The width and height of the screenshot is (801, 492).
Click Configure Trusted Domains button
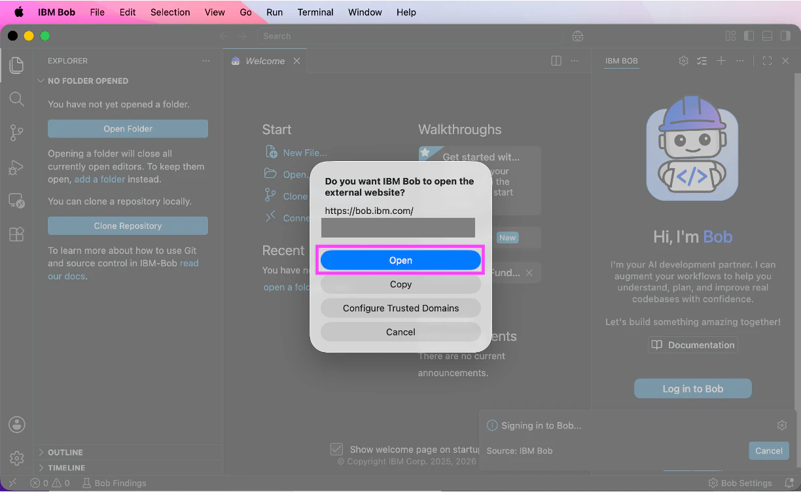point(400,308)
